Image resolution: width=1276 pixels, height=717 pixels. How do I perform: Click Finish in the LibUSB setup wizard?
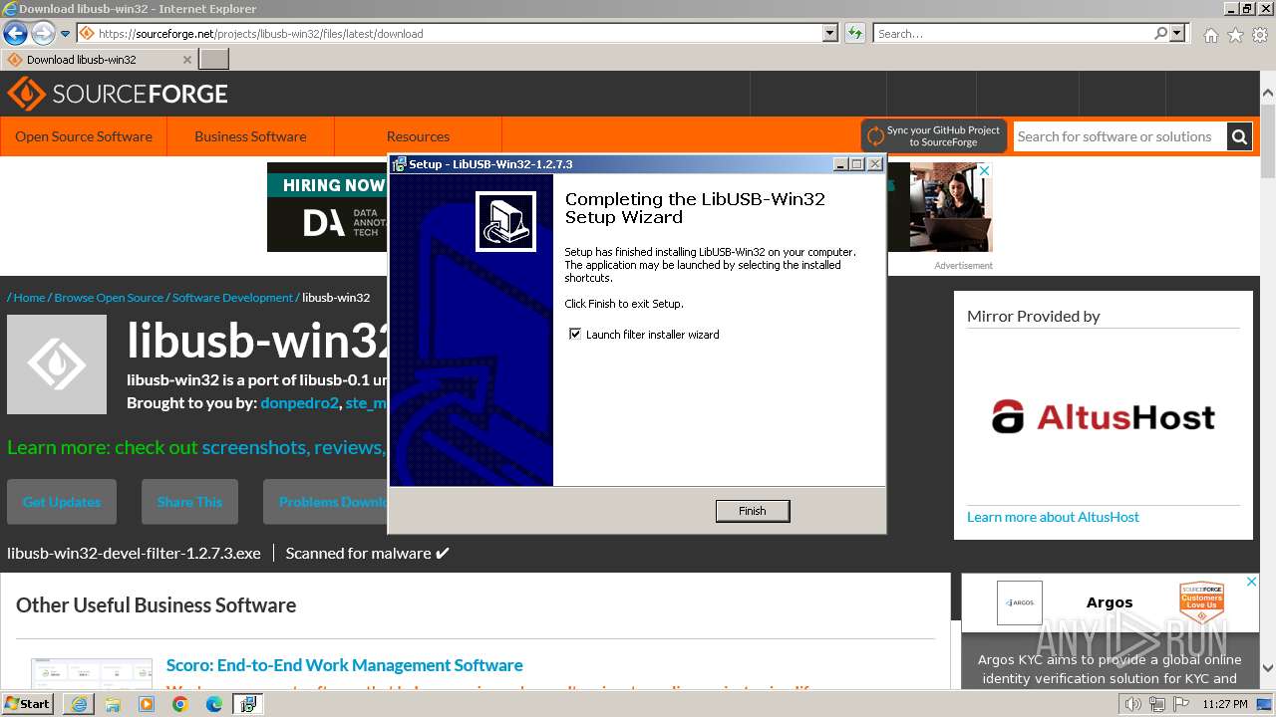click(x=753, y=511)
